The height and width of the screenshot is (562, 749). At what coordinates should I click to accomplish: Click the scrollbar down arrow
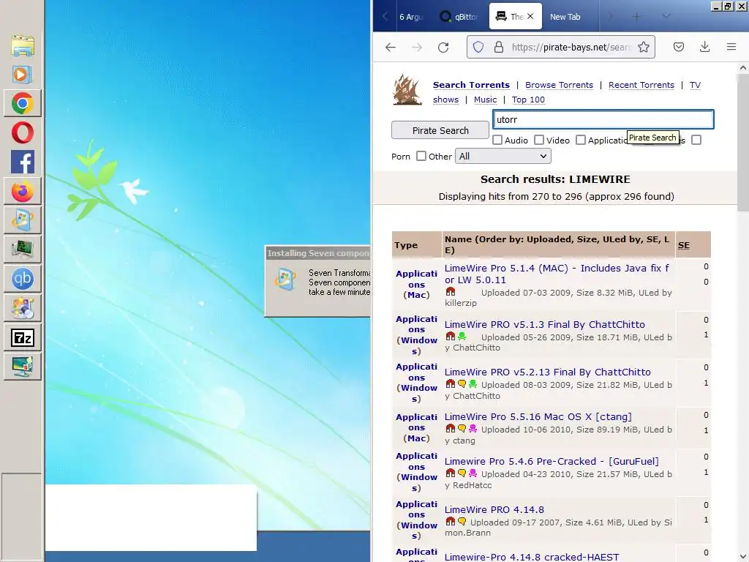[743, 556]
